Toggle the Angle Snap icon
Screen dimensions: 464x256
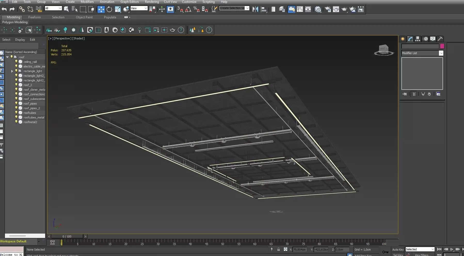coord(188,9)
